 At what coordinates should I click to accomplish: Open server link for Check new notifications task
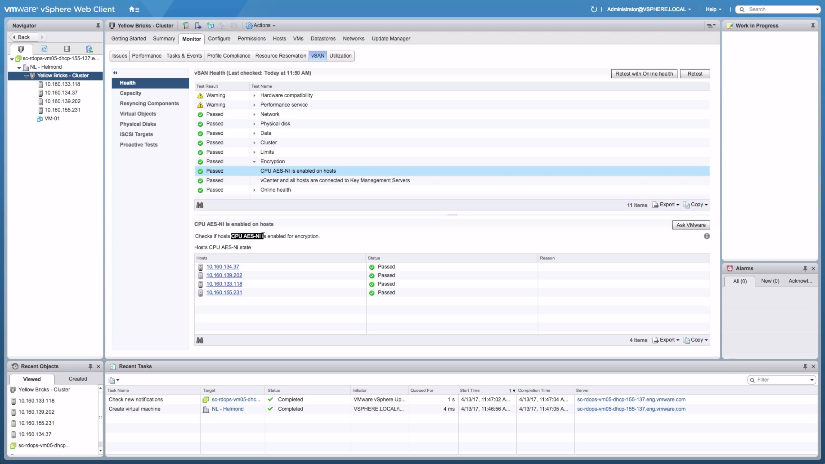(x=631, y=400)
